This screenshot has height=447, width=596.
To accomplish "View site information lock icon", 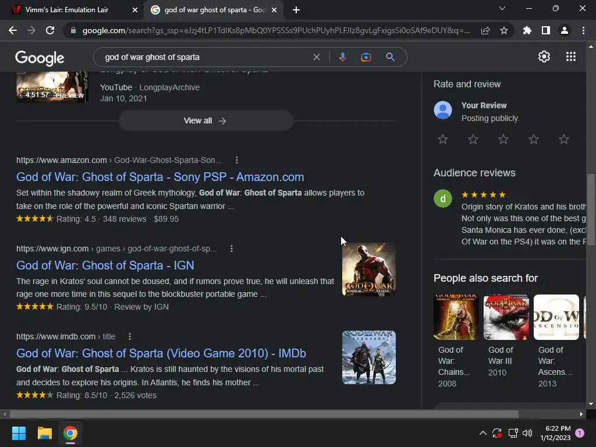I will coord(73,30).
